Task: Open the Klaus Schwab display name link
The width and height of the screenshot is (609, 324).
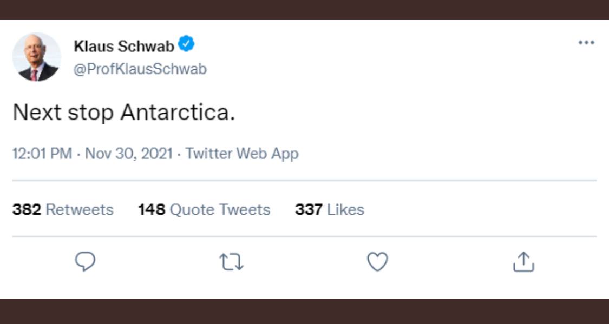Action: coord(124,47)
